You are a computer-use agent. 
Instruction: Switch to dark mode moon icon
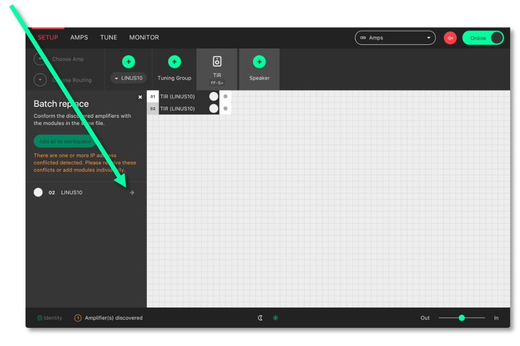260,318
